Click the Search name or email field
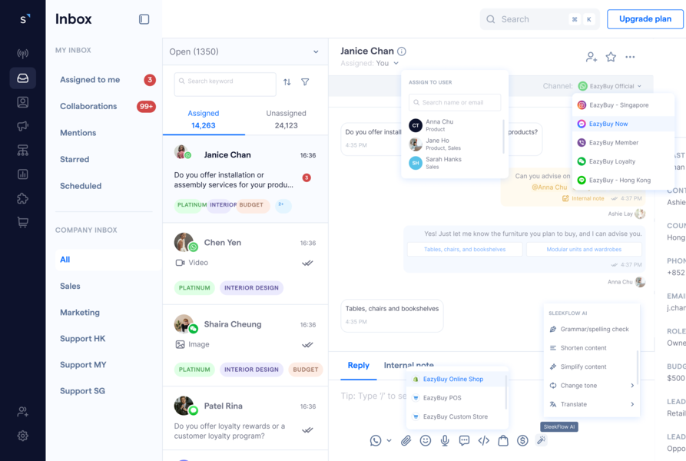Image resolution: width=686 pixels, height=461 pixels. 455,102
